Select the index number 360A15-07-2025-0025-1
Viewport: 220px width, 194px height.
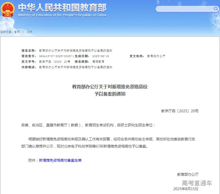tap(57, 56)
